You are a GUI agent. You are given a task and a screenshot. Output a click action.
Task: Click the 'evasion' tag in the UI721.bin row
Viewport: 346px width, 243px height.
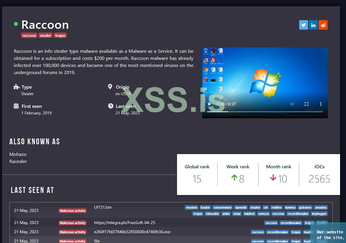pyautogui.click(x=192, y=207)
